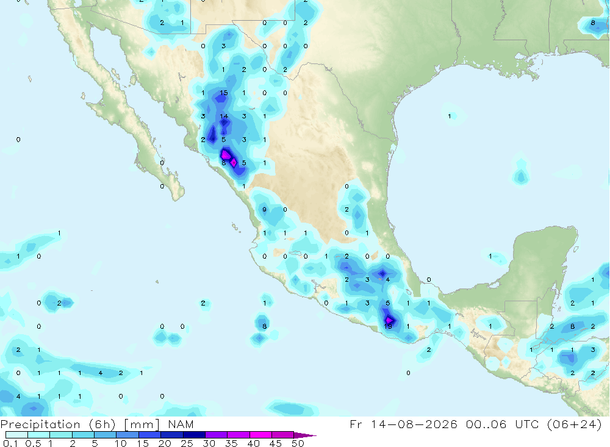Click the map value "14" over northwest Mexico
The height and width of the screenshot is (447, 610).
[224, 116]
